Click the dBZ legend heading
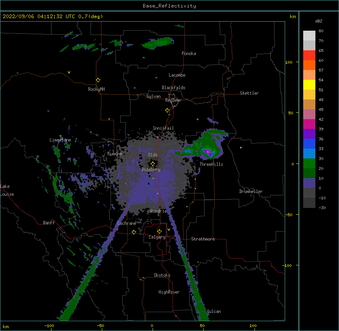 point(319,21)
